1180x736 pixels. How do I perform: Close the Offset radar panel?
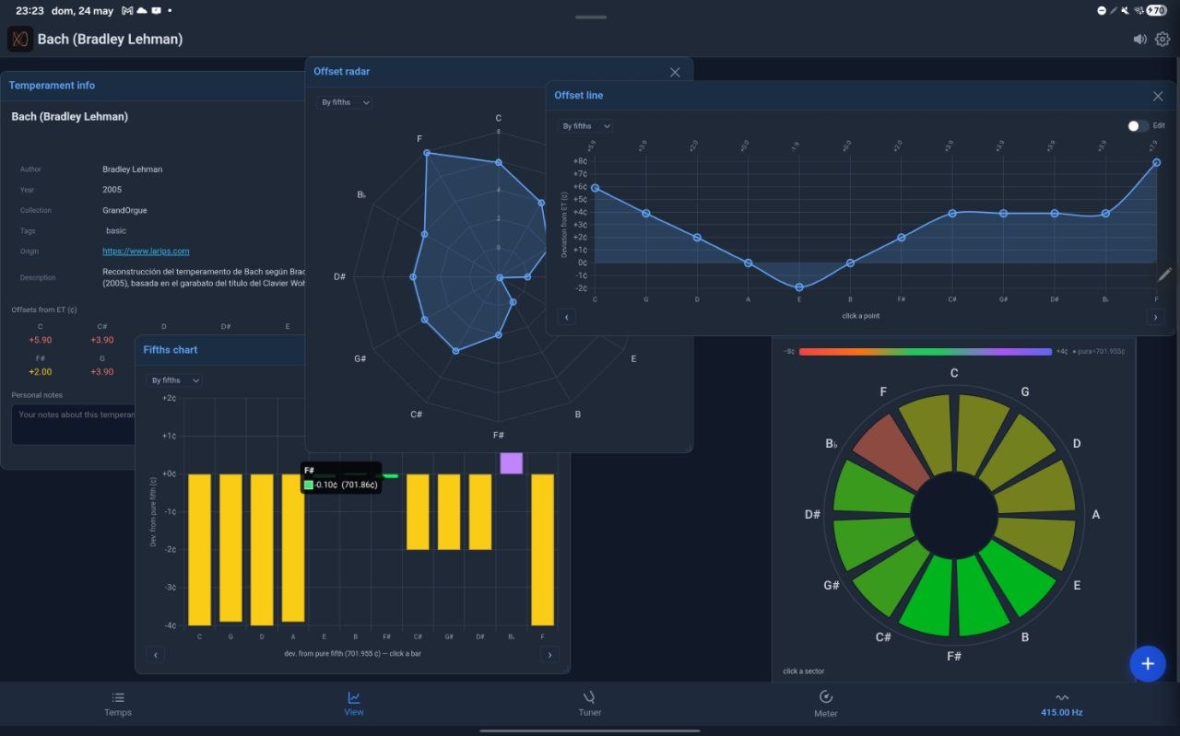click(675, 72)
